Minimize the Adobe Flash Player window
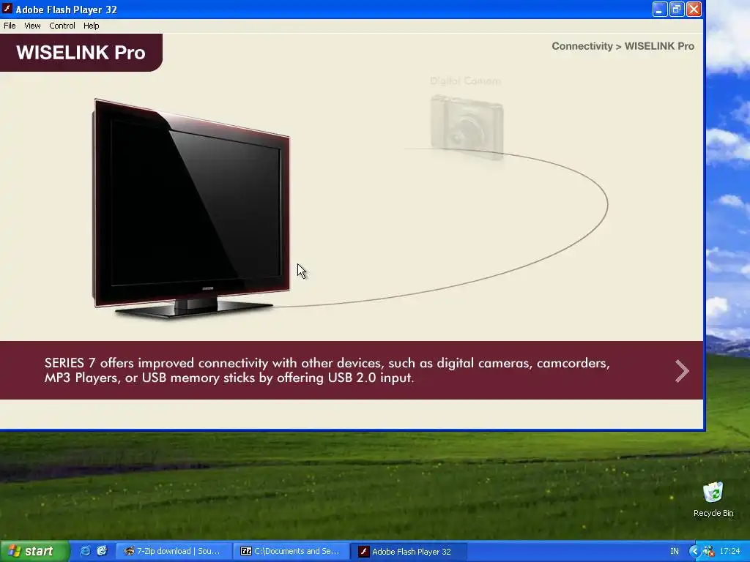 [x=659, y=9]
